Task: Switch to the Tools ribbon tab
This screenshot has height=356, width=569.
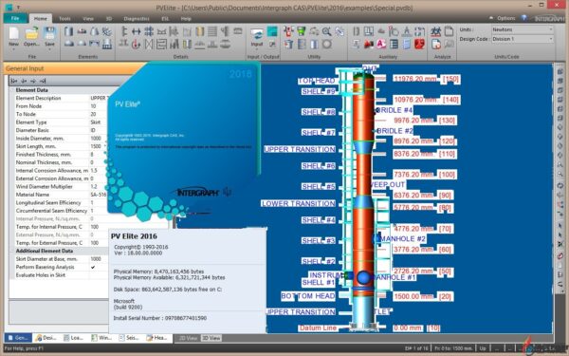Action: (64, 19)
